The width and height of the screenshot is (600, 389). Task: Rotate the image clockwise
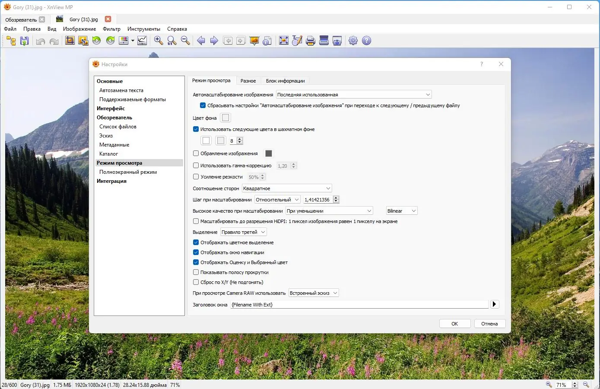[111, 41]
